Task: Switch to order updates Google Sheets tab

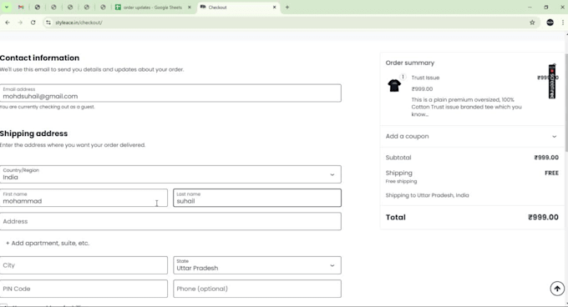Action: (152, 8)
